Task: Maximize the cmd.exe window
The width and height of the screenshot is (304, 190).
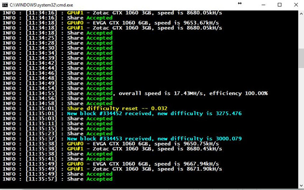Action: point(280,5)
